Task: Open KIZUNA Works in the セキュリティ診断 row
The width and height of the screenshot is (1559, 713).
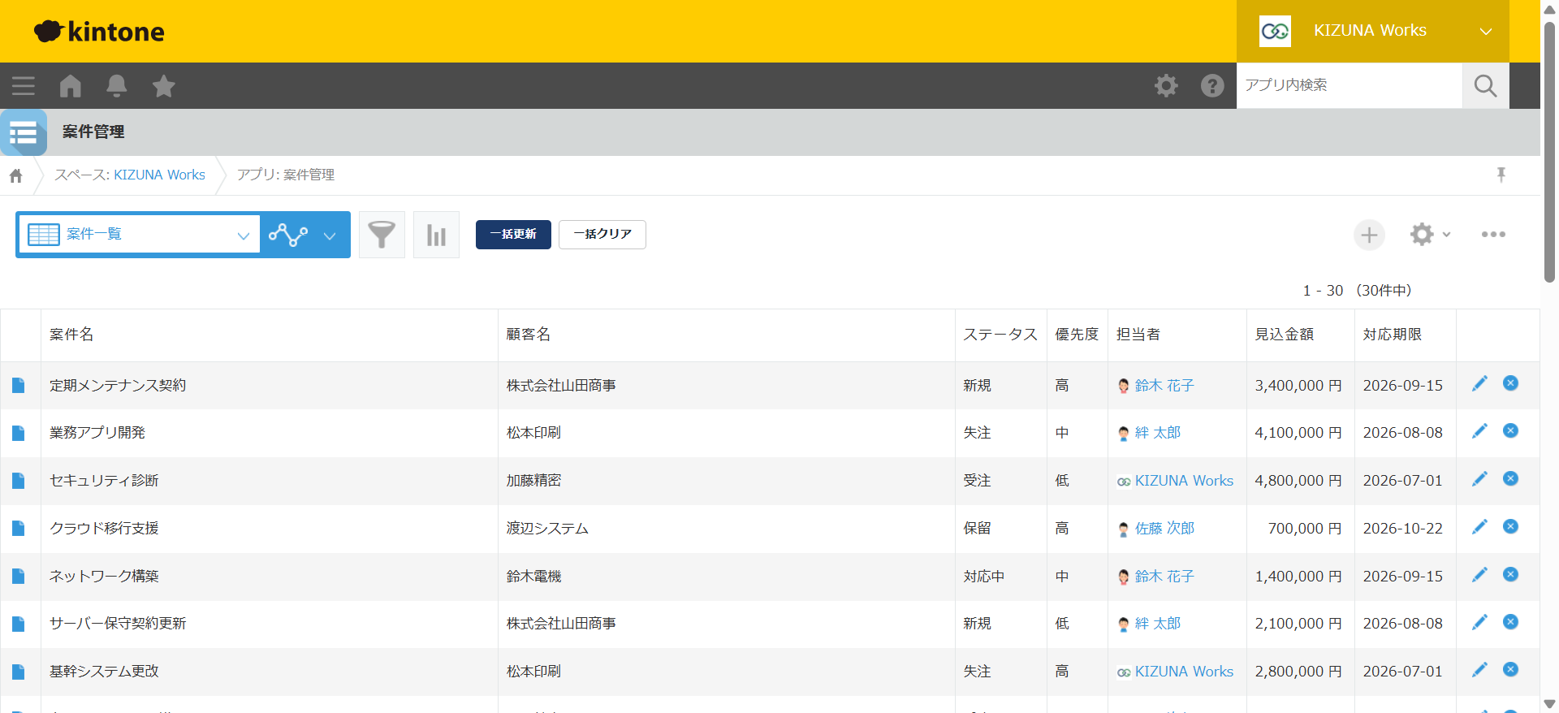Action: coord(1184,481)
